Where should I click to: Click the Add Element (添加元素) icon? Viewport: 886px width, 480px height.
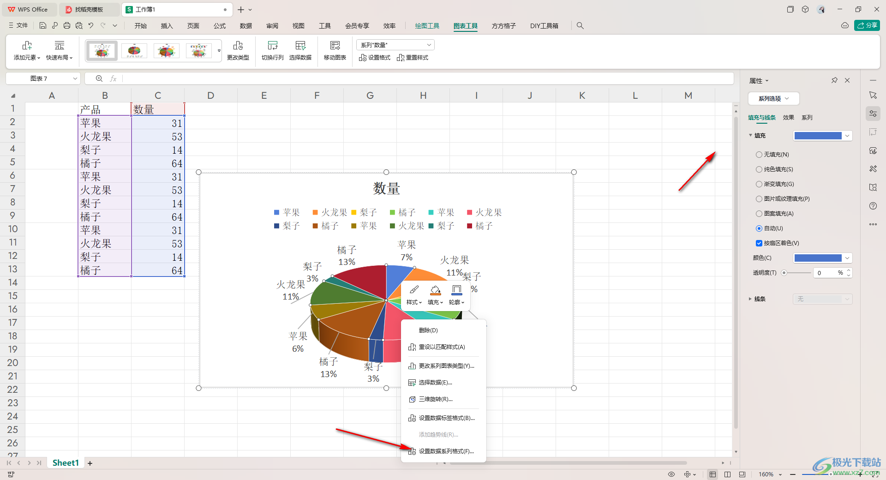pos(27,45)
